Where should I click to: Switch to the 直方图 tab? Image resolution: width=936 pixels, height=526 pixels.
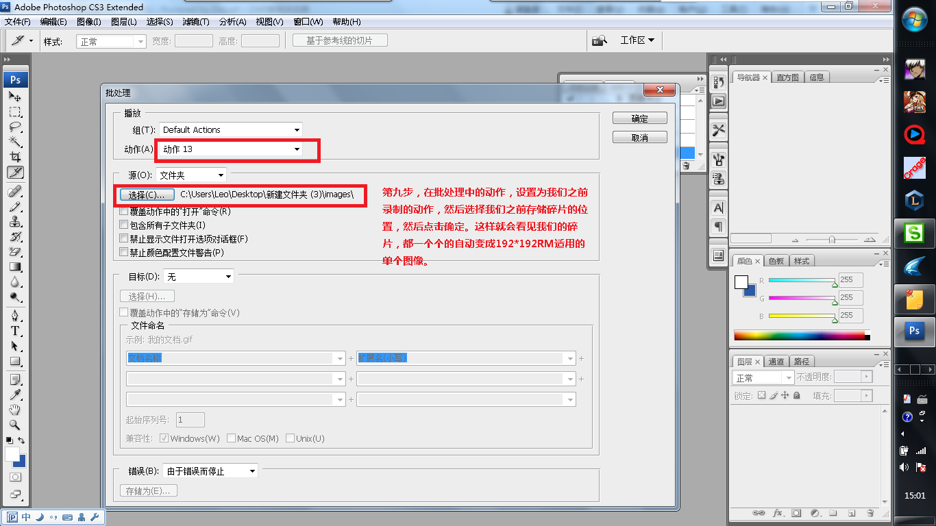click(787, 77)
